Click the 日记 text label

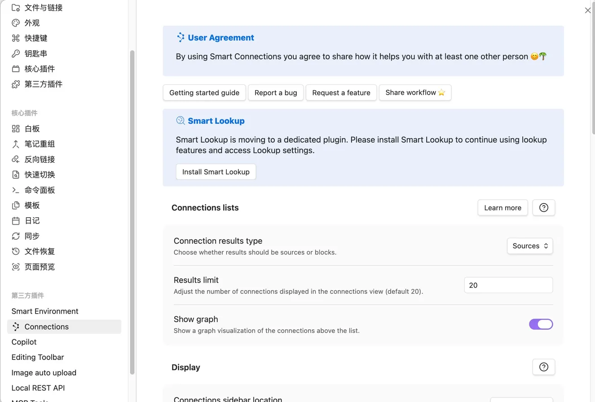32,221
